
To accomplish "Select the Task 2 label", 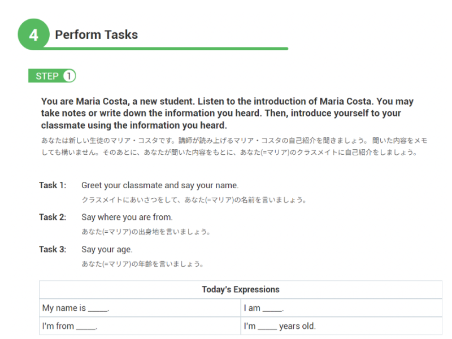I will click(x=53, y=217).
